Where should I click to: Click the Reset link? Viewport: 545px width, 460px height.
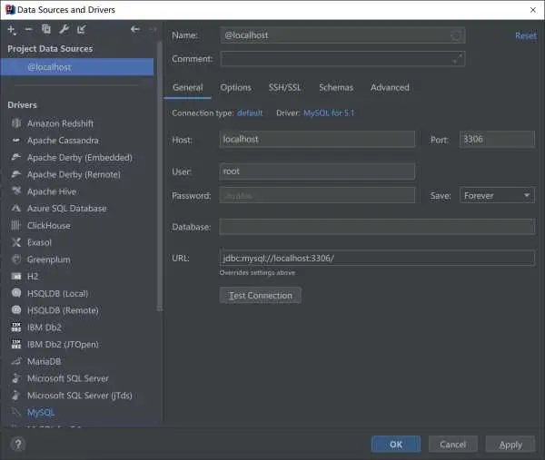(x=526, y=35)
